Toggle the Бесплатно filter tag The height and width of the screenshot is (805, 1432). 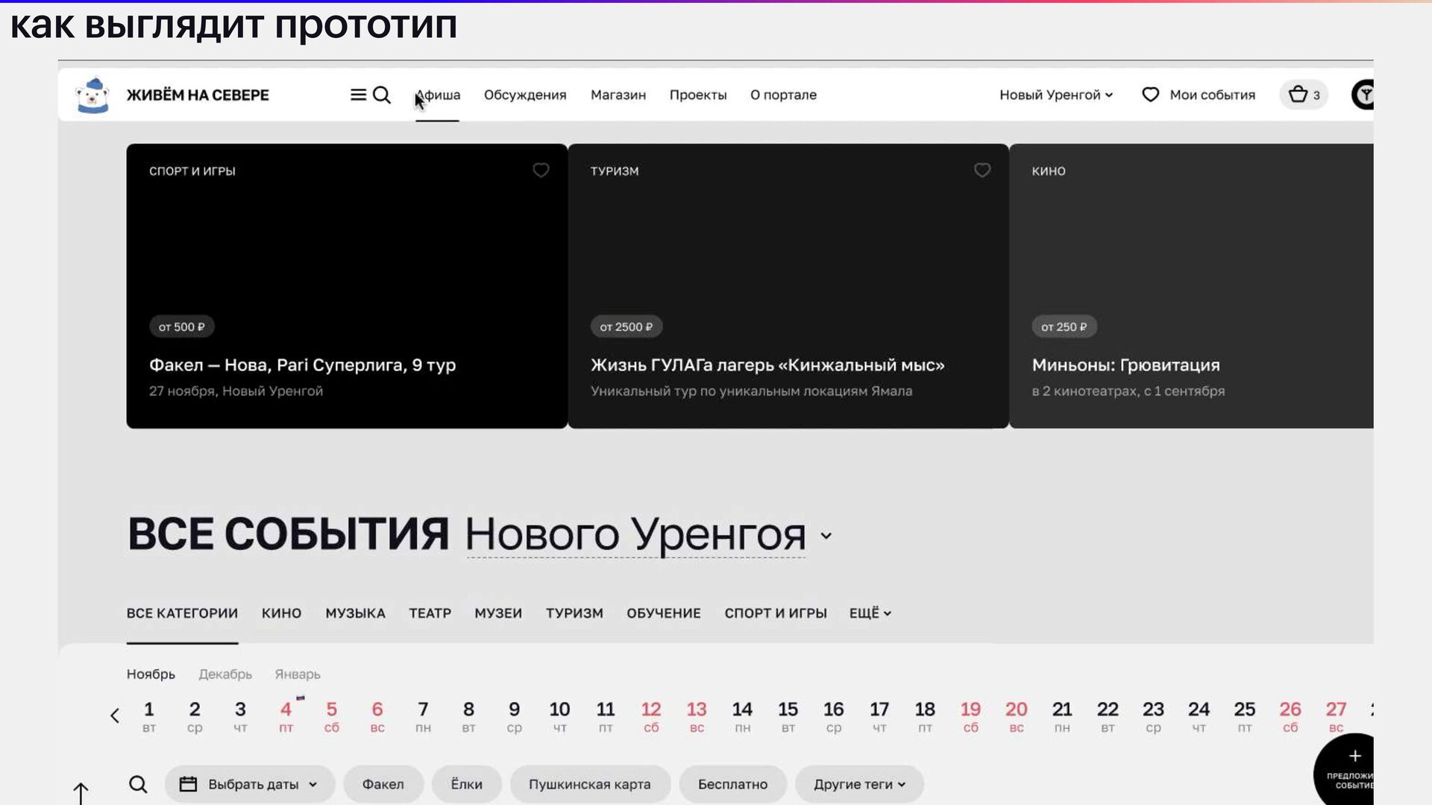732,784
